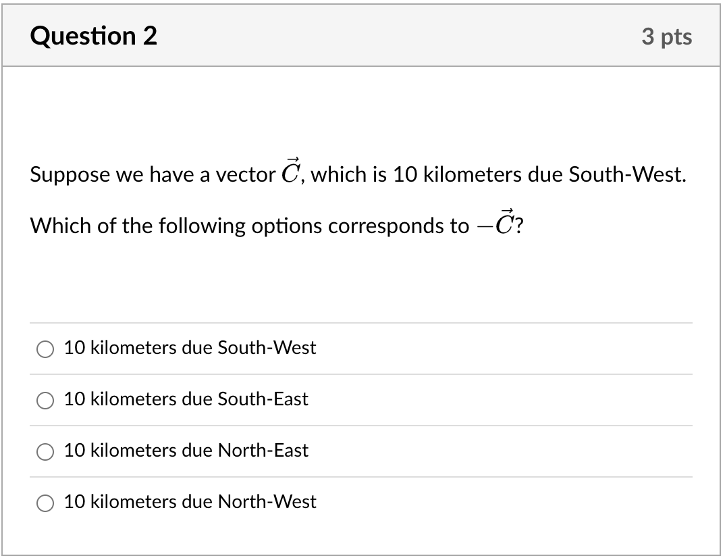Viewport: 725px width, 558px height.
Task: Select the South-West answer radio button
Action: click(x=45, y=349)
